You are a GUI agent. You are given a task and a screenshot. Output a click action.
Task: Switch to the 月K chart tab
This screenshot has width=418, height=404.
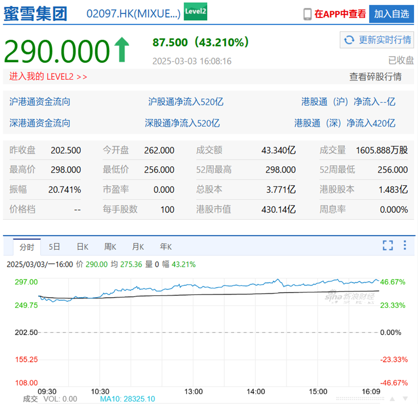point(138,246)
